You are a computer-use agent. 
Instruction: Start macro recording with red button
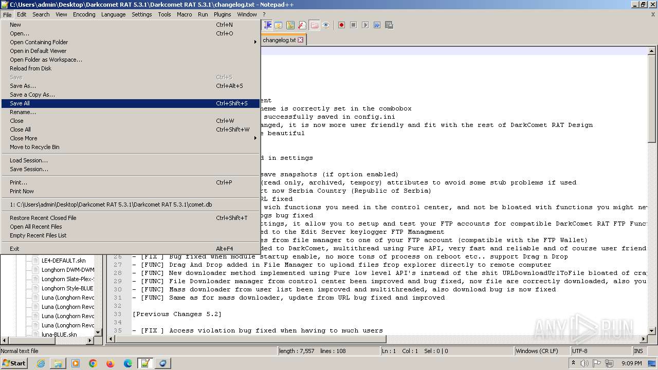click(341, 25)
